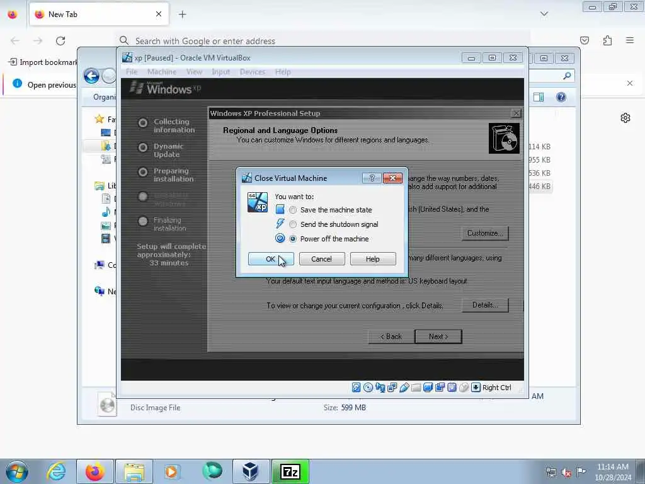Click Firefox address search bar
This screenshot has height=484, width=645.
pyautogui.click(x=323, y=41)
